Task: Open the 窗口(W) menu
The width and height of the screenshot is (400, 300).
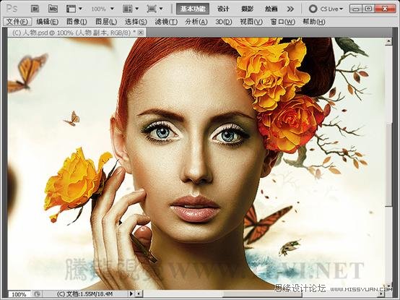Action: pyautogui.click(x=282, y=22)
